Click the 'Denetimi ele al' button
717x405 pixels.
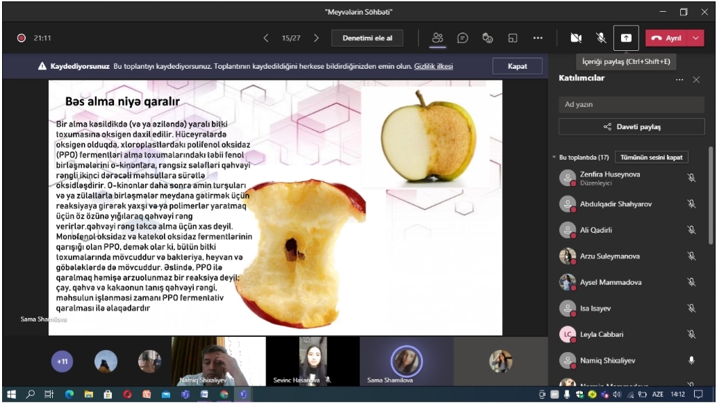pos(367,38)
